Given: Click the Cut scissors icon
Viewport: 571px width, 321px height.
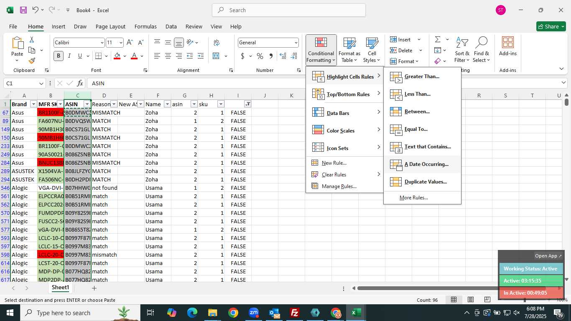Looking at the screenshot, I should pos(32,39).
